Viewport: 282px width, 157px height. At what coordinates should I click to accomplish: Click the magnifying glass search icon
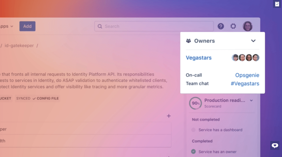tap(100, 26)
